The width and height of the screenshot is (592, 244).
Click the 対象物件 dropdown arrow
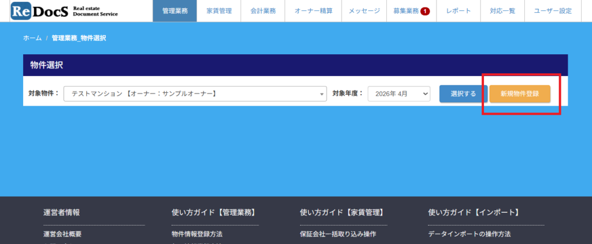[x=322, y=94]
